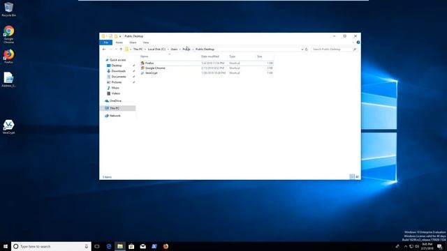Select the Firefox shortcut in file list
The width and height of the screenshot is (447, 251).
(207, 63)
